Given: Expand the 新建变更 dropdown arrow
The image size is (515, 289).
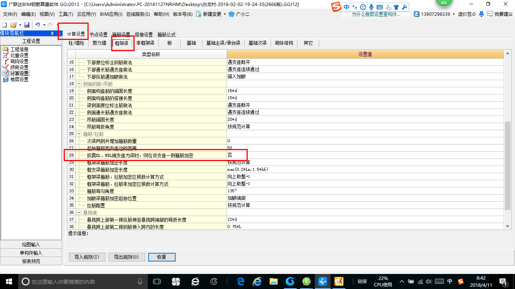Looking at the screenshot, I should (x=225, y=14).
